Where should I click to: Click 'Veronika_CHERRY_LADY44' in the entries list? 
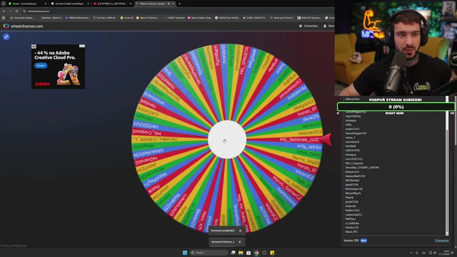point(362,167)
